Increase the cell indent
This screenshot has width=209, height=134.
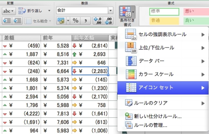(x=17, y=21)
